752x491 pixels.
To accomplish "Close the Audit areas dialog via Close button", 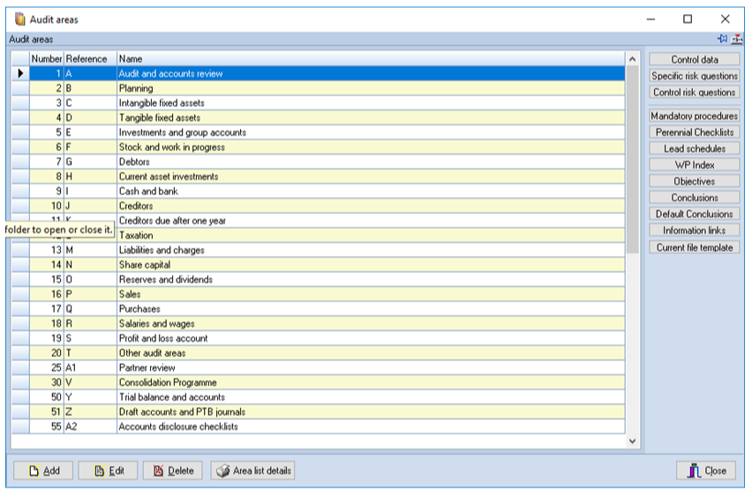I will coord(706,471).
